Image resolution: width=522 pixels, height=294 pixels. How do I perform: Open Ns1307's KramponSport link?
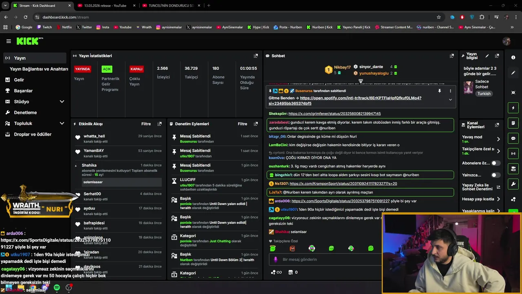coord(343,184)
